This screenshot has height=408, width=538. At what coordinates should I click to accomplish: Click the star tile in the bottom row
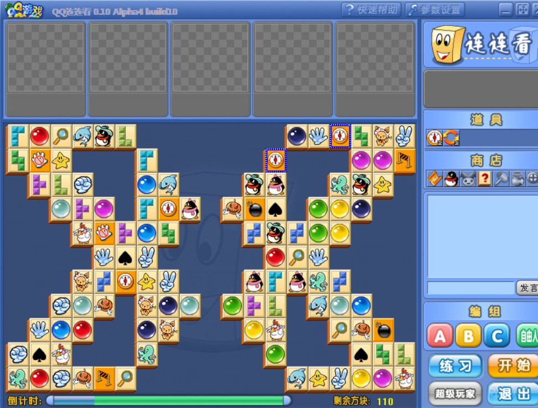pos(318,378)
